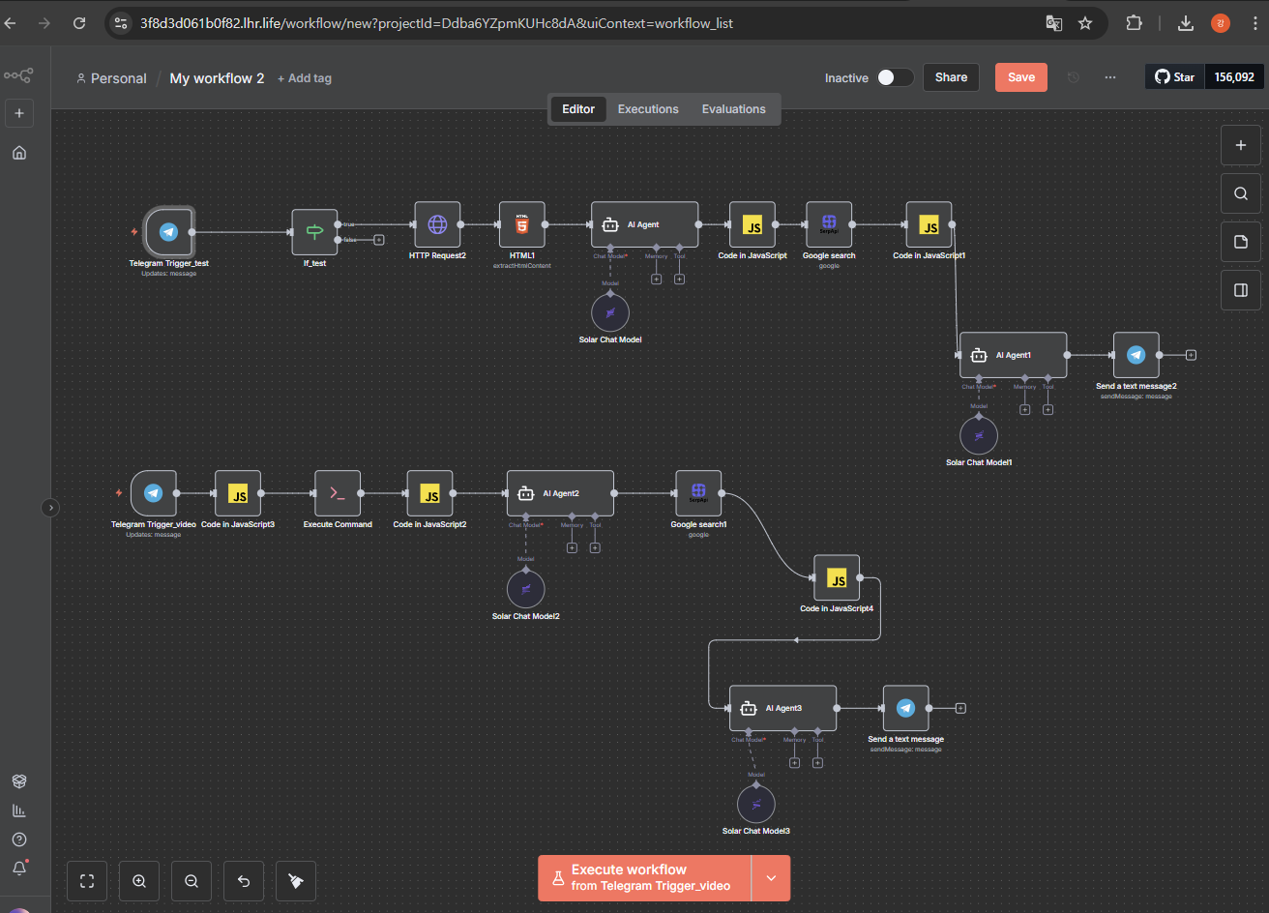The image size is (1269, 913).
Task: Open the HTTP Request2 node
Action: (x=437, y=224)
